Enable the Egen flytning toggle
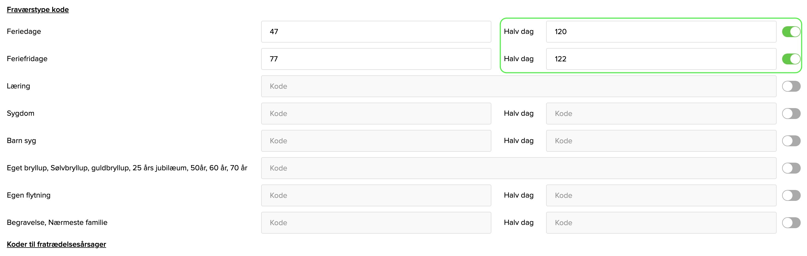 (791, 195)
